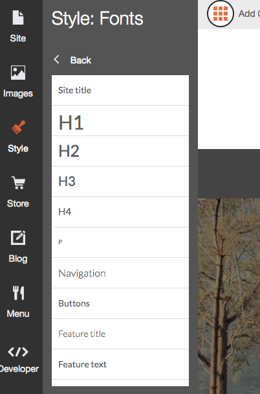This screenshot has height=394, width=260.
Task: Choose the H2 font setting
Action: click(x=120, y=151)
